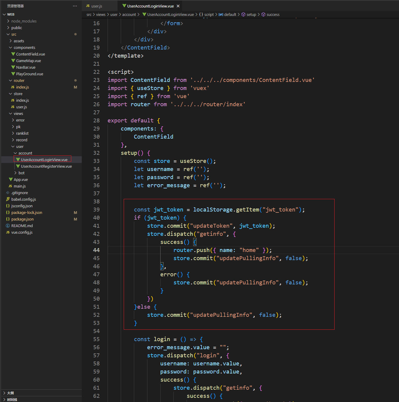Click 'localStorage.getItem' on line 39
This screenshot has height=402, width=399.
pos(226,210)
